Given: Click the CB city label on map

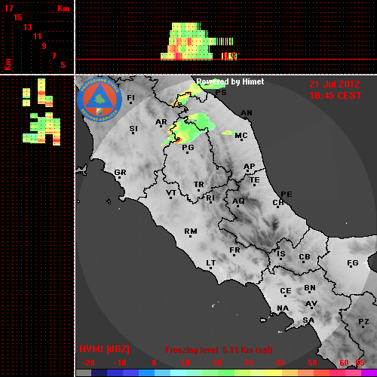Looking at the screenshot, I should tap(305, 257).
